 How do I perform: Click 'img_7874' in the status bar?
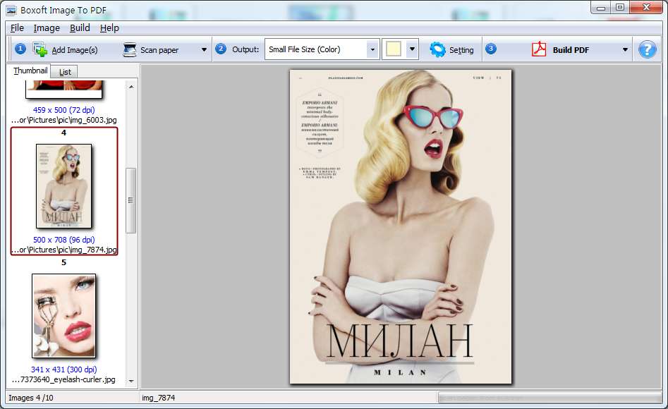click(x=158, y=398)
